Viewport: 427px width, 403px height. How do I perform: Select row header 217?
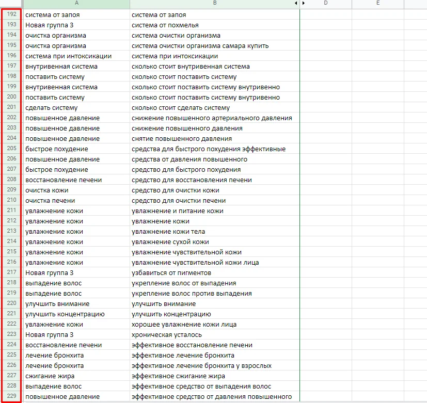[x=12, y=272]
